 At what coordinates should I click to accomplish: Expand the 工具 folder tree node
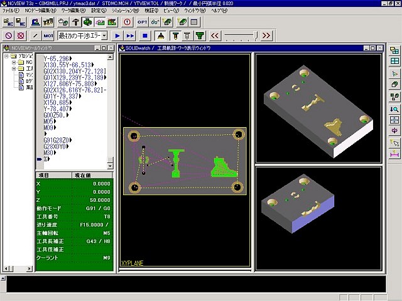(14, 68)
